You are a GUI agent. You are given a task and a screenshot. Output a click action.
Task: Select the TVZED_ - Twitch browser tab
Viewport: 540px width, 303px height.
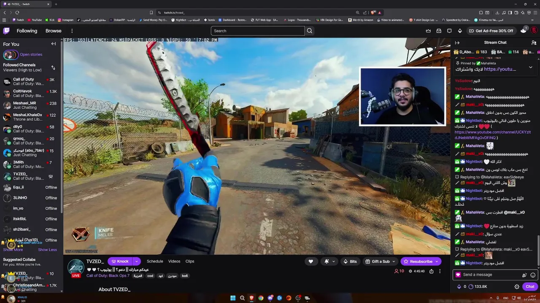(x=25, y=4)
